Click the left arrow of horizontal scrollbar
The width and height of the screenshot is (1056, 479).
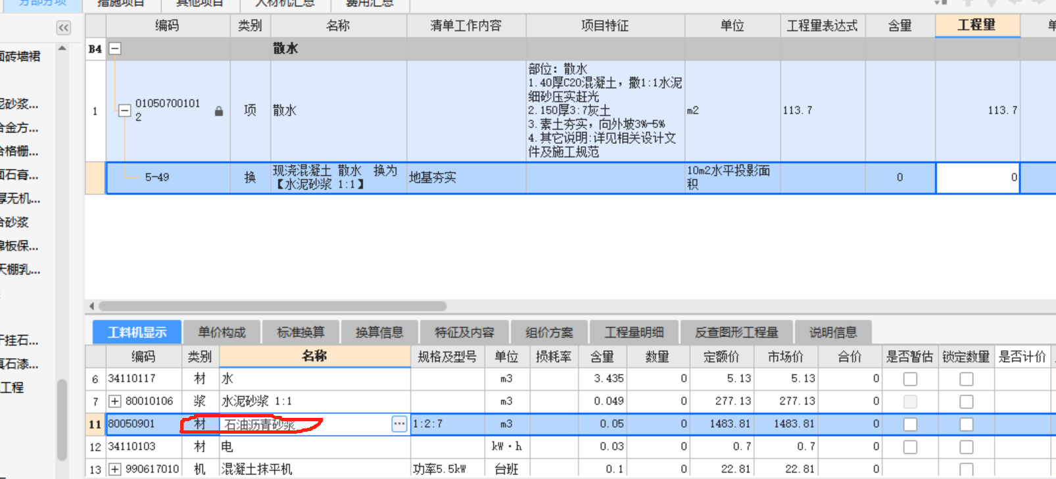coord(91,306)
